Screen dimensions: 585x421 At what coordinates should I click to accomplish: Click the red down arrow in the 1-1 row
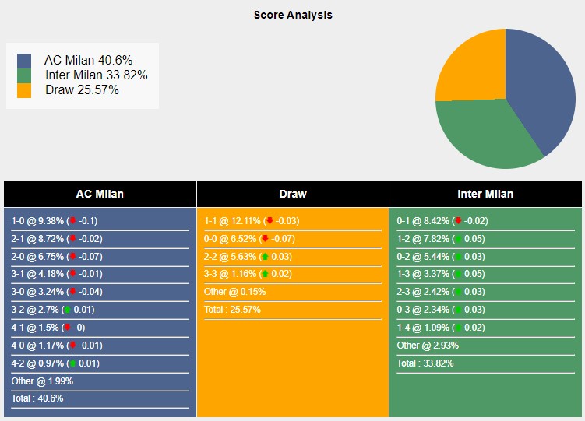[270, 220]
